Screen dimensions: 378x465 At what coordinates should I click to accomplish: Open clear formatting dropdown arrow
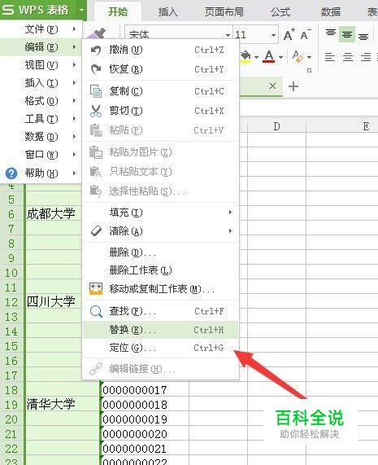(310, 57)
